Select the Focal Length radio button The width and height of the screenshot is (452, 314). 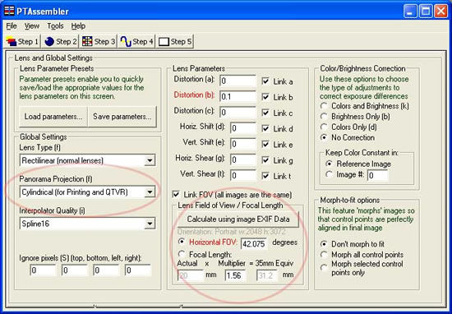[182, 254]
